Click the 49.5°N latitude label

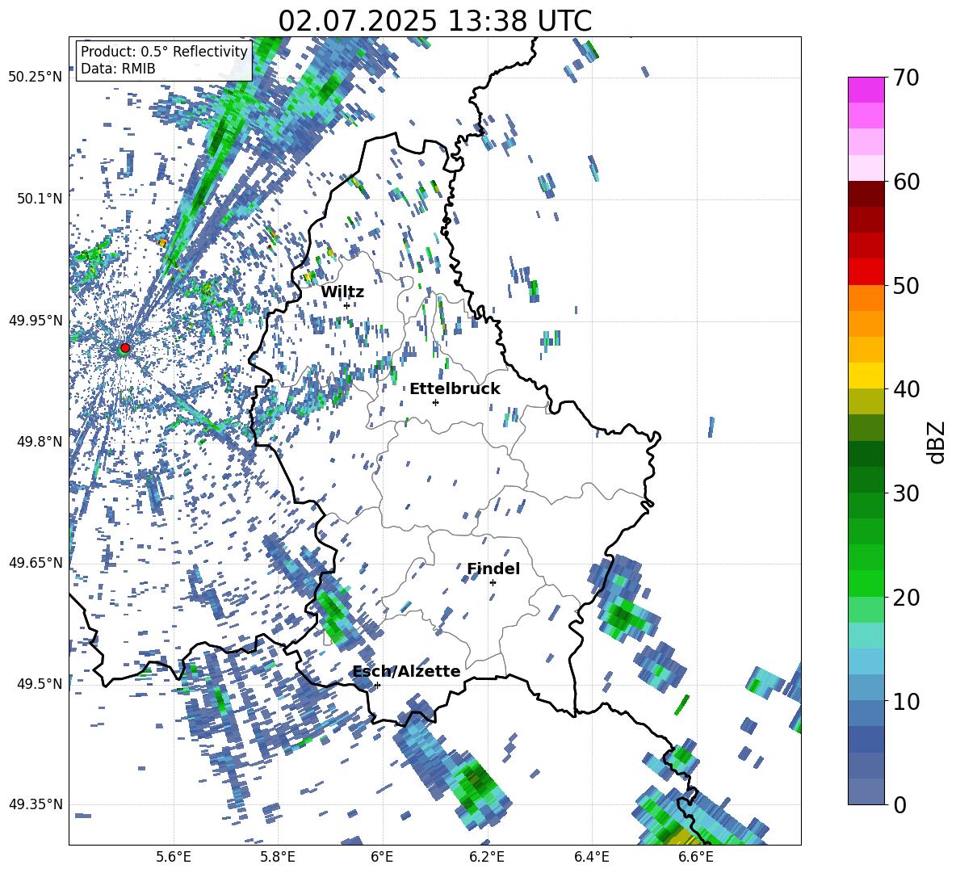(40, 683)
